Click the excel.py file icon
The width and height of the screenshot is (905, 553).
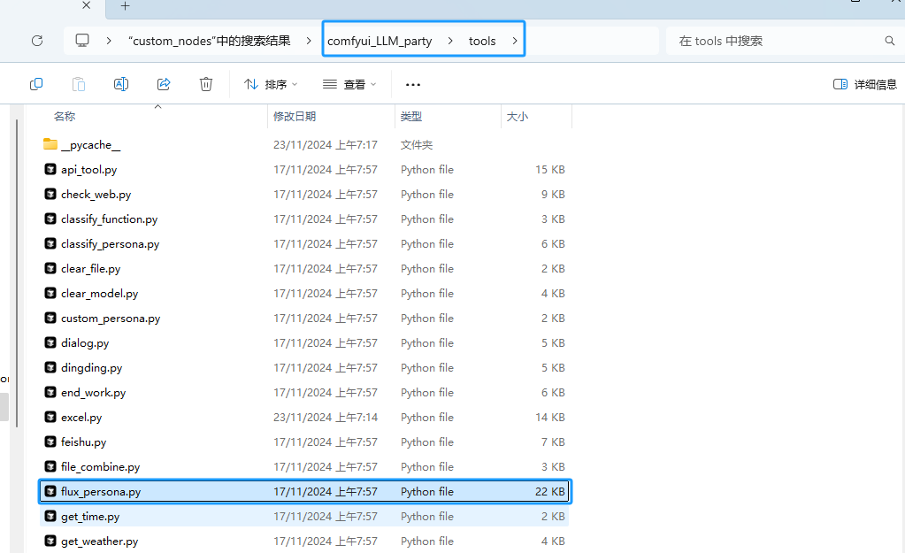pyautogui.click(x=50, y=418)
